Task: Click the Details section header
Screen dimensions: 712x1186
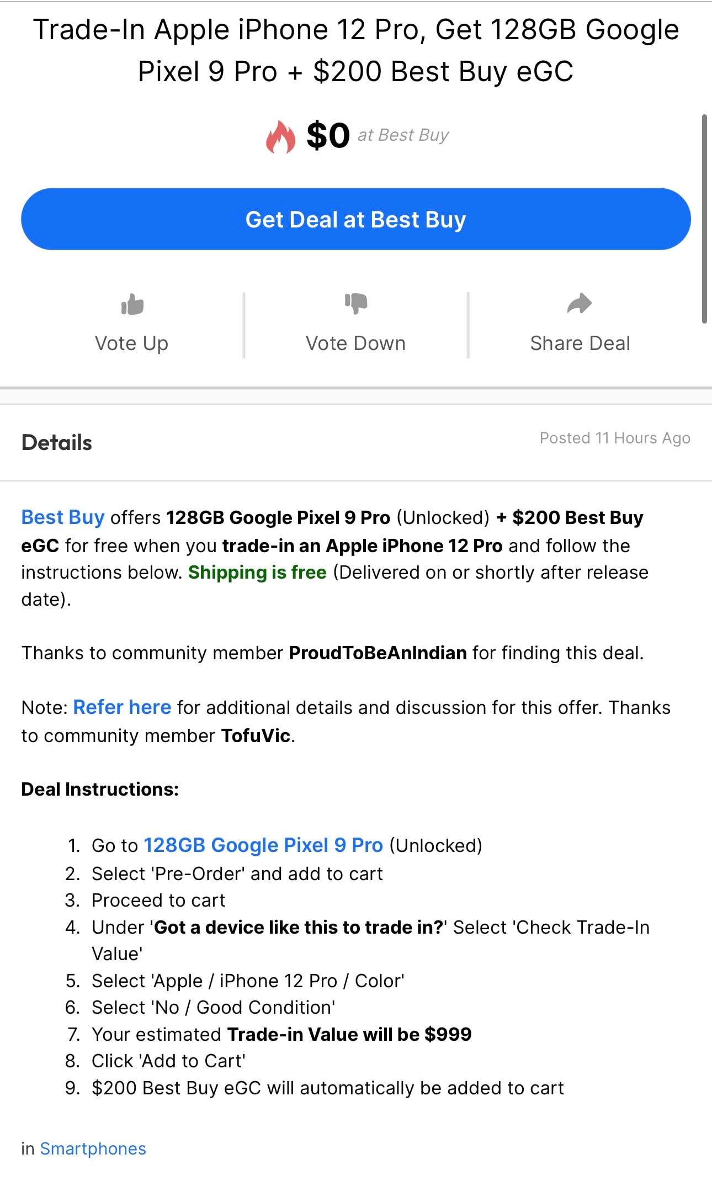Action: click(x=57, y=443)
